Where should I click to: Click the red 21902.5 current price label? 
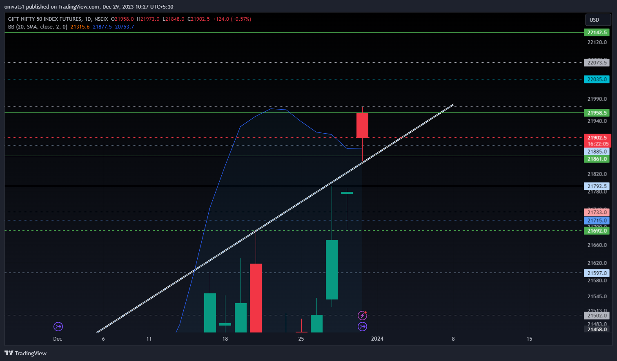pyautogui.click(x=597, y=141)
